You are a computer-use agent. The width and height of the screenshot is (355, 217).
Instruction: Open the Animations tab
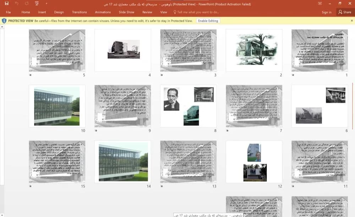pyautogui.click(x=103, y=12)
